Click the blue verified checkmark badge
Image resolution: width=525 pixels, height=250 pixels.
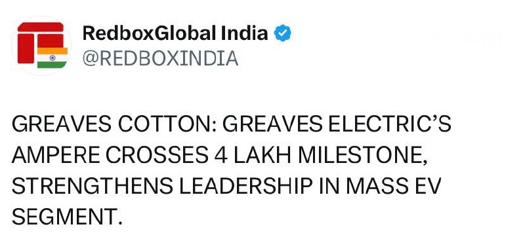click(x=283, y=33)
